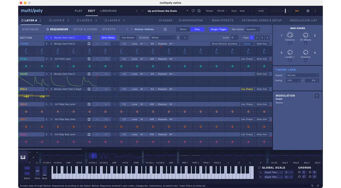
Task: Toggle the Arpeggiator power button
Action: tap(180, 20)
